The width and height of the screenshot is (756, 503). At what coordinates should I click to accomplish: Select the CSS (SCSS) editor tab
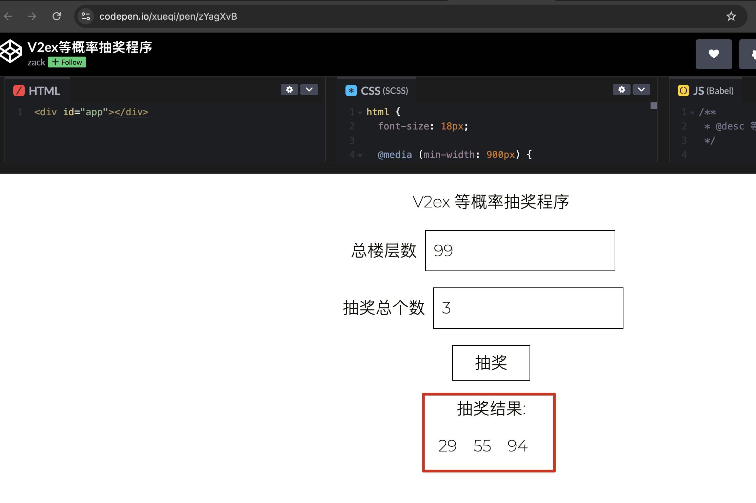[x=377, y=90]
